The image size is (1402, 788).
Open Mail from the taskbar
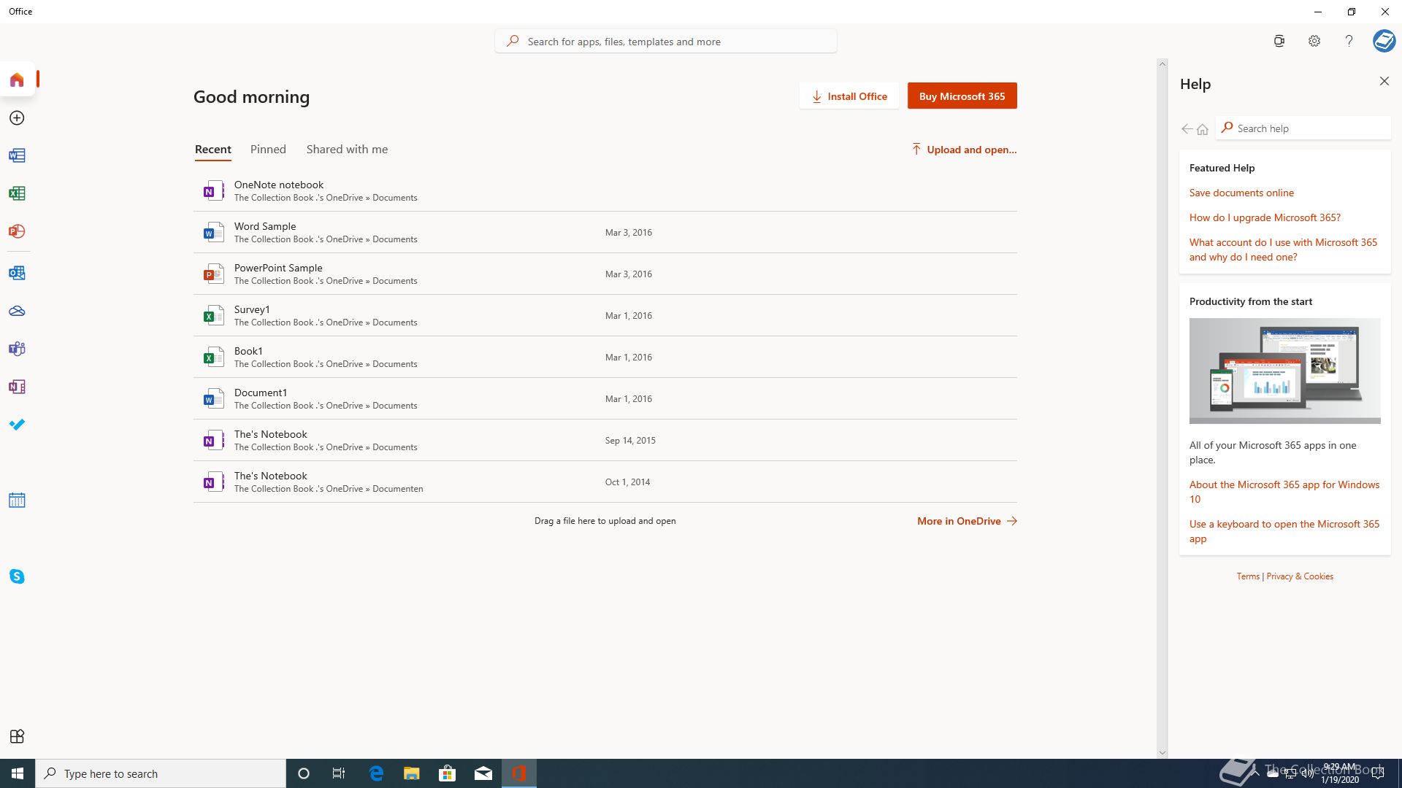point(483,773)
